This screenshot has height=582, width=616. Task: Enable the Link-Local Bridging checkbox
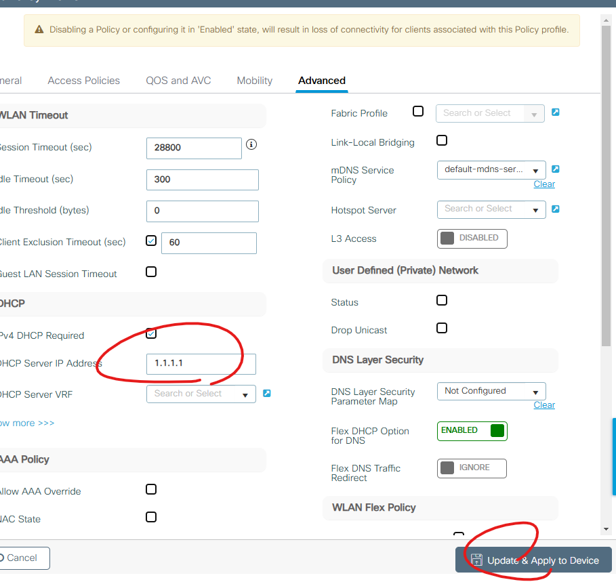[442, 140]
